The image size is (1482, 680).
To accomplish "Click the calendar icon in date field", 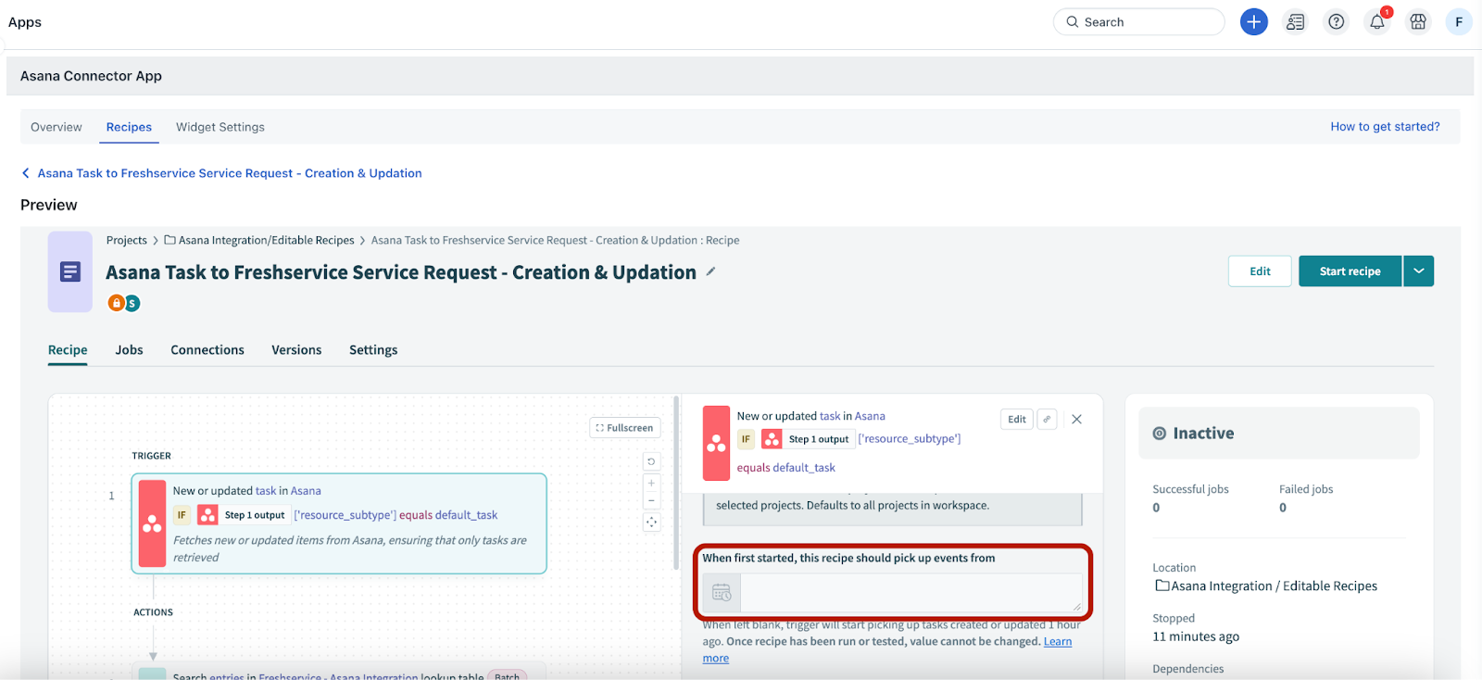I will pyautogui.click(x=722, y=593).
